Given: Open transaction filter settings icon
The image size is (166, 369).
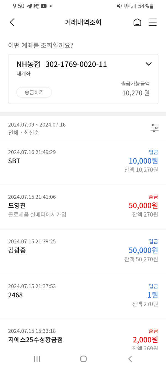Looking at the screenshot, I should tap(154, 128).
